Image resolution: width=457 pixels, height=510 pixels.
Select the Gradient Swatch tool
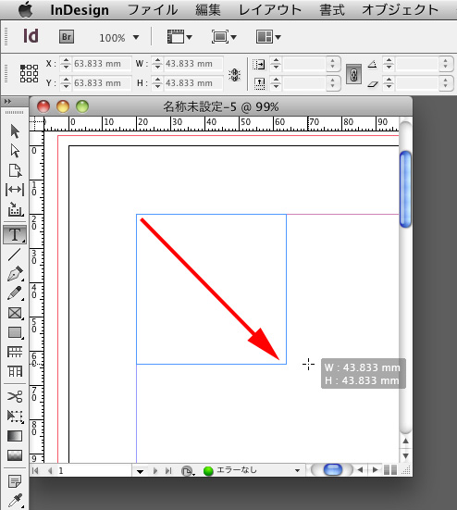pyautogui.click(x=15, y=436)
